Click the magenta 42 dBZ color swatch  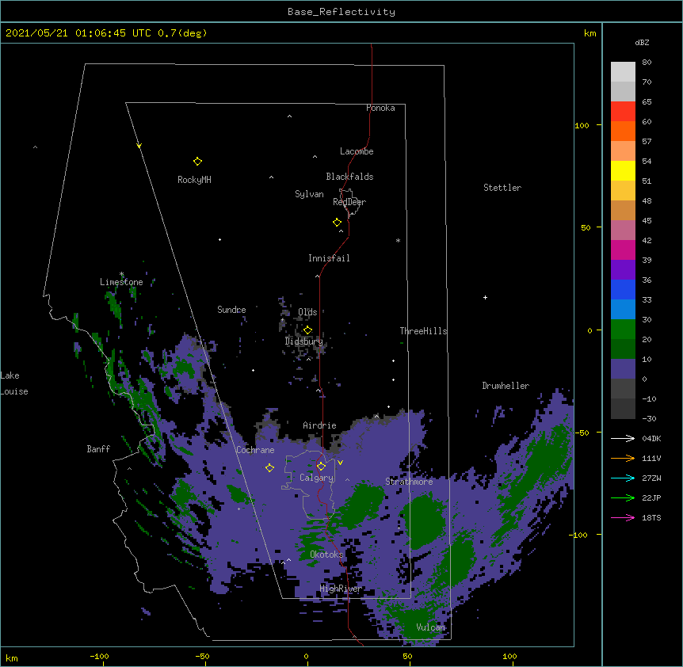click(x=623, y=250)
